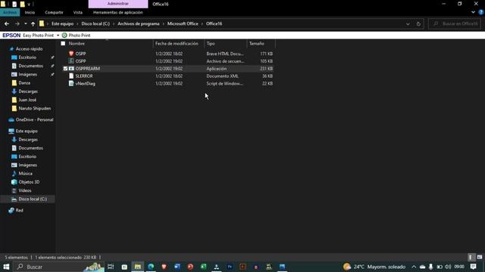485x272 pixels.
Task: Open pinned Imágenes under Acceso rápido
Action: (x=27, y=74)
